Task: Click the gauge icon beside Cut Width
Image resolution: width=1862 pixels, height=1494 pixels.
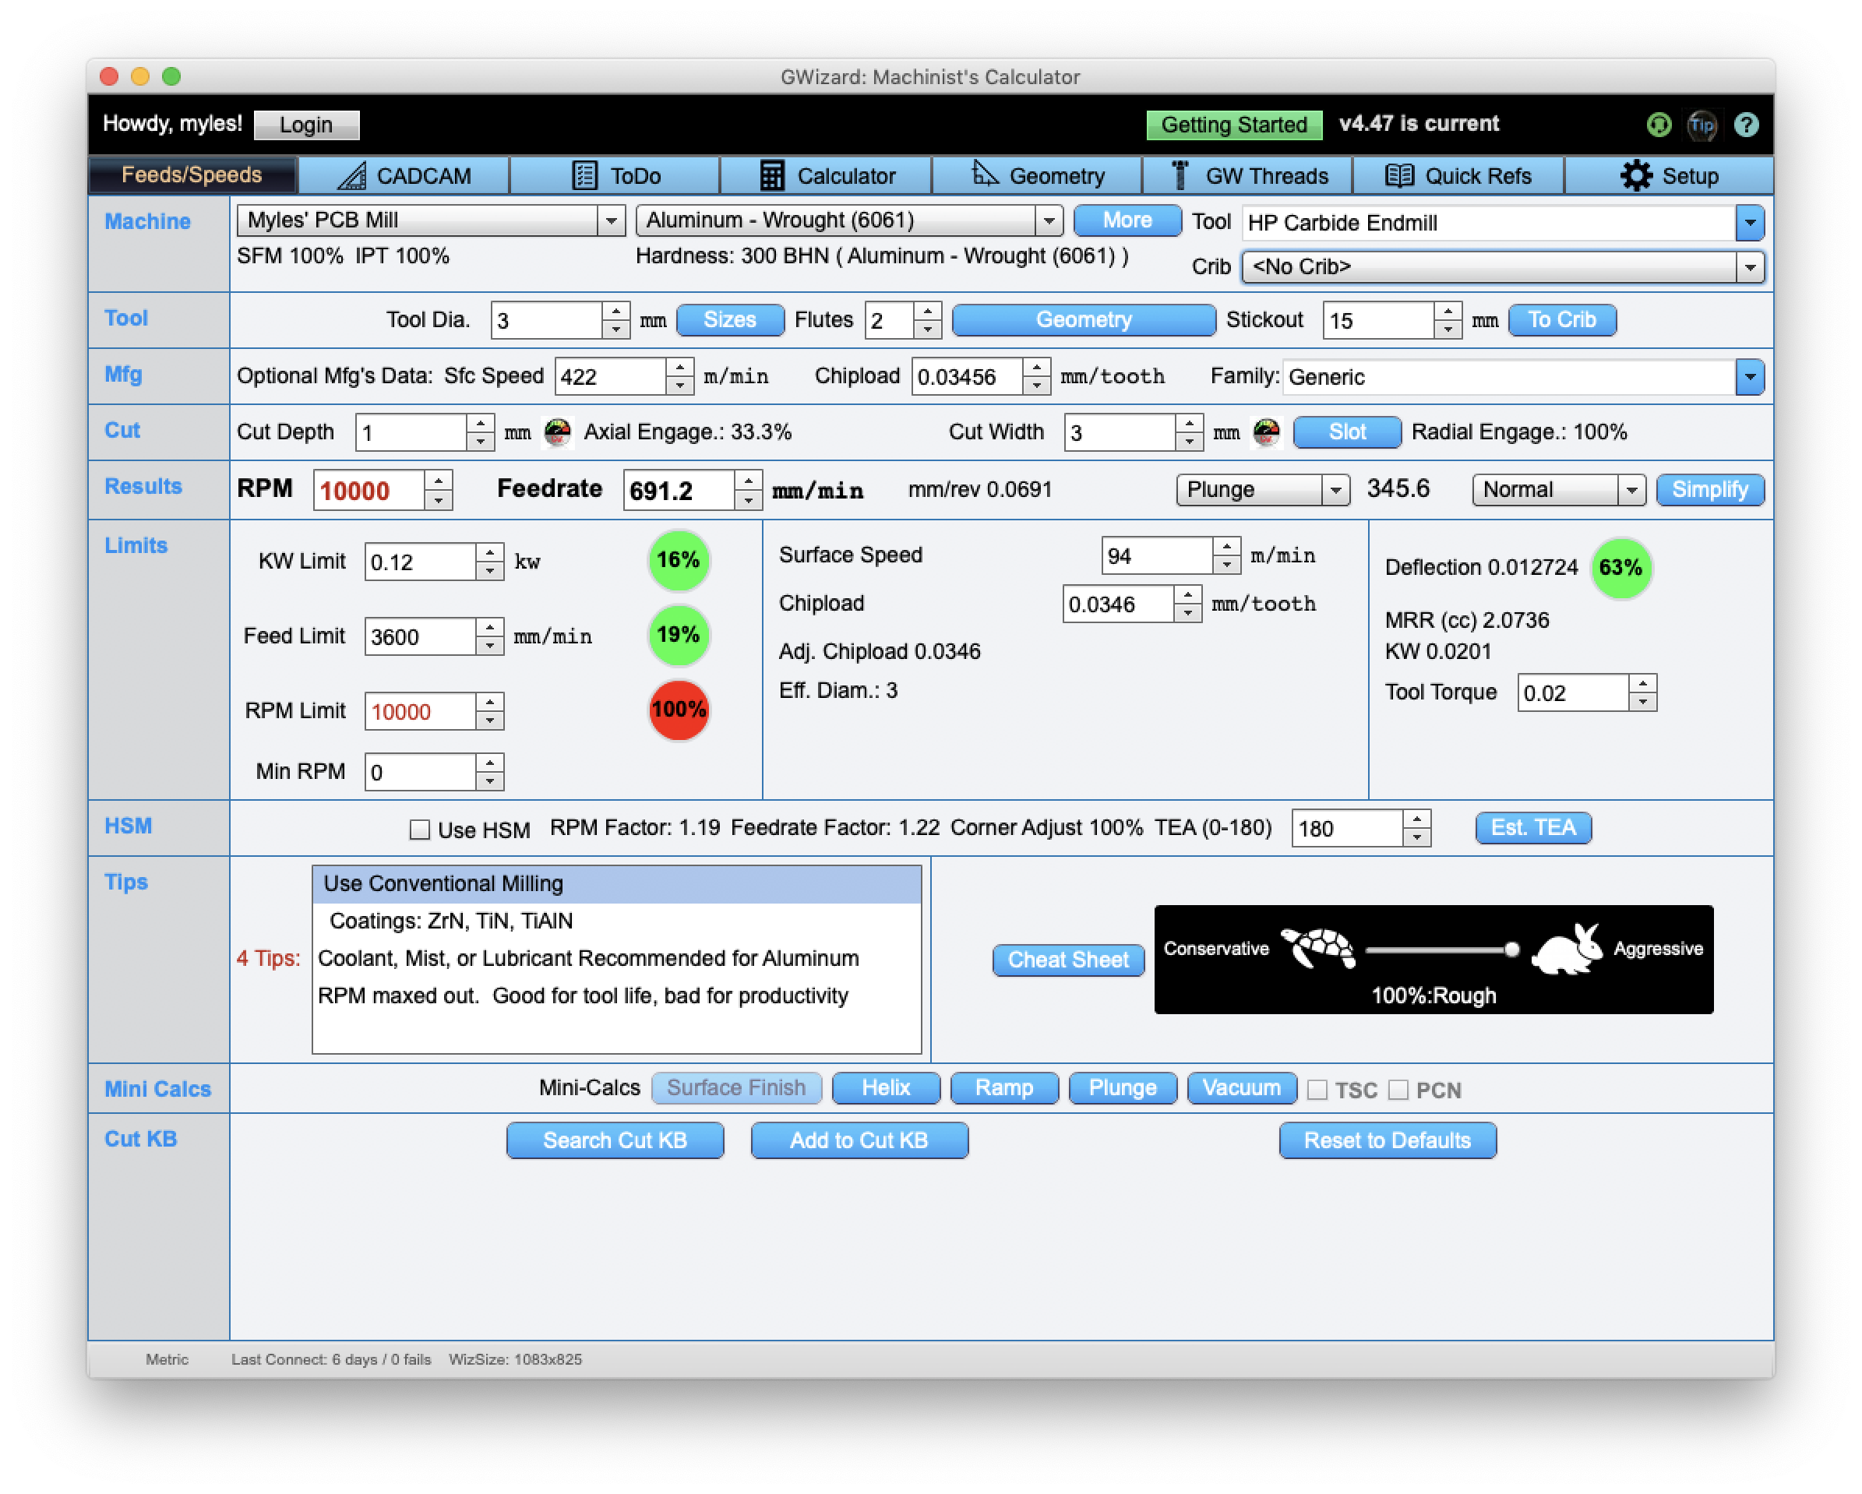Action: coord(1266,432)
